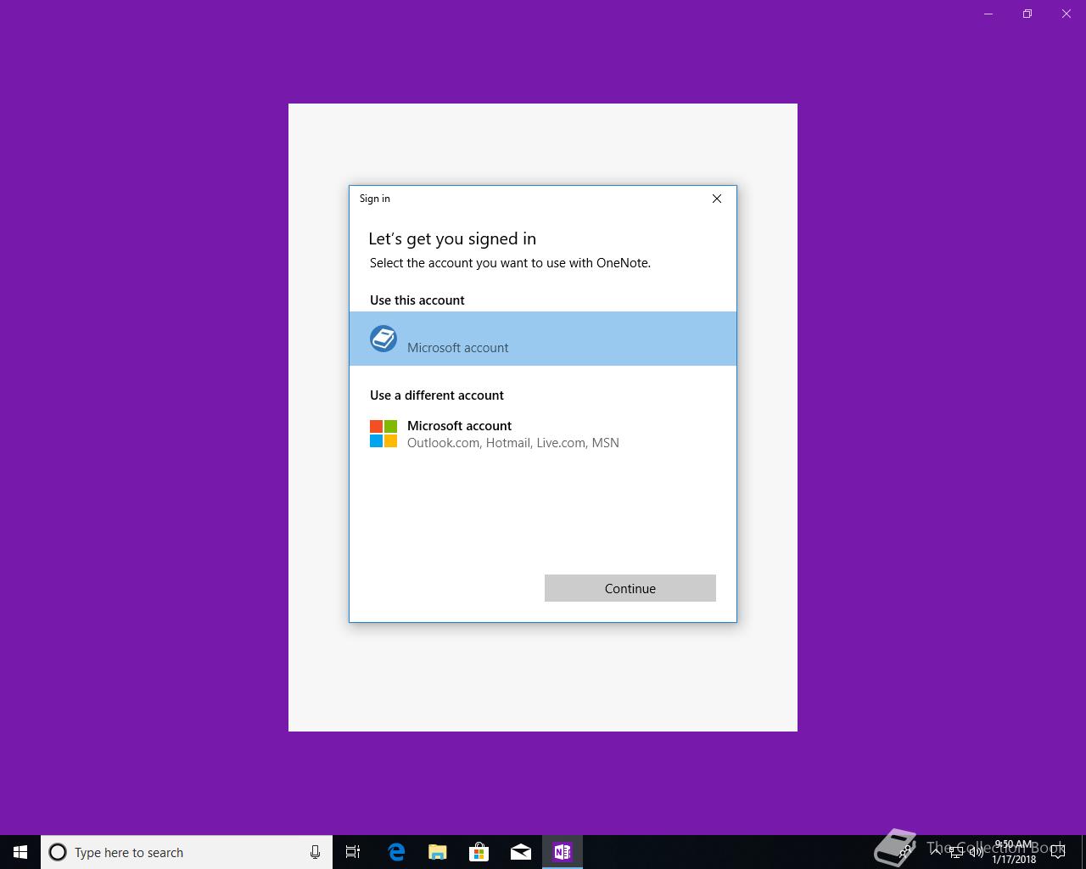This screenshot has height=869, width=1086.
Task: Click the Continue button
Action: pyautogui.click(x=630, y=588)
